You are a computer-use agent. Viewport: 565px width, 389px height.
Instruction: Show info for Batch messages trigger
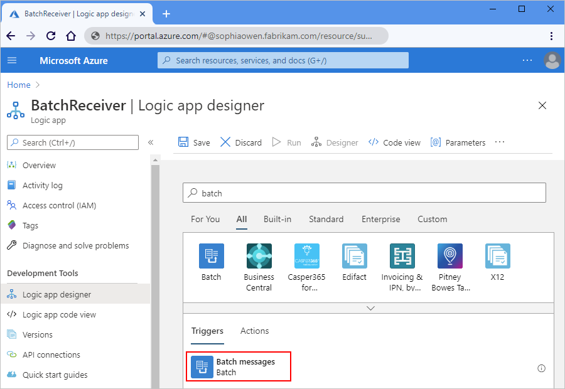[541, 368]
